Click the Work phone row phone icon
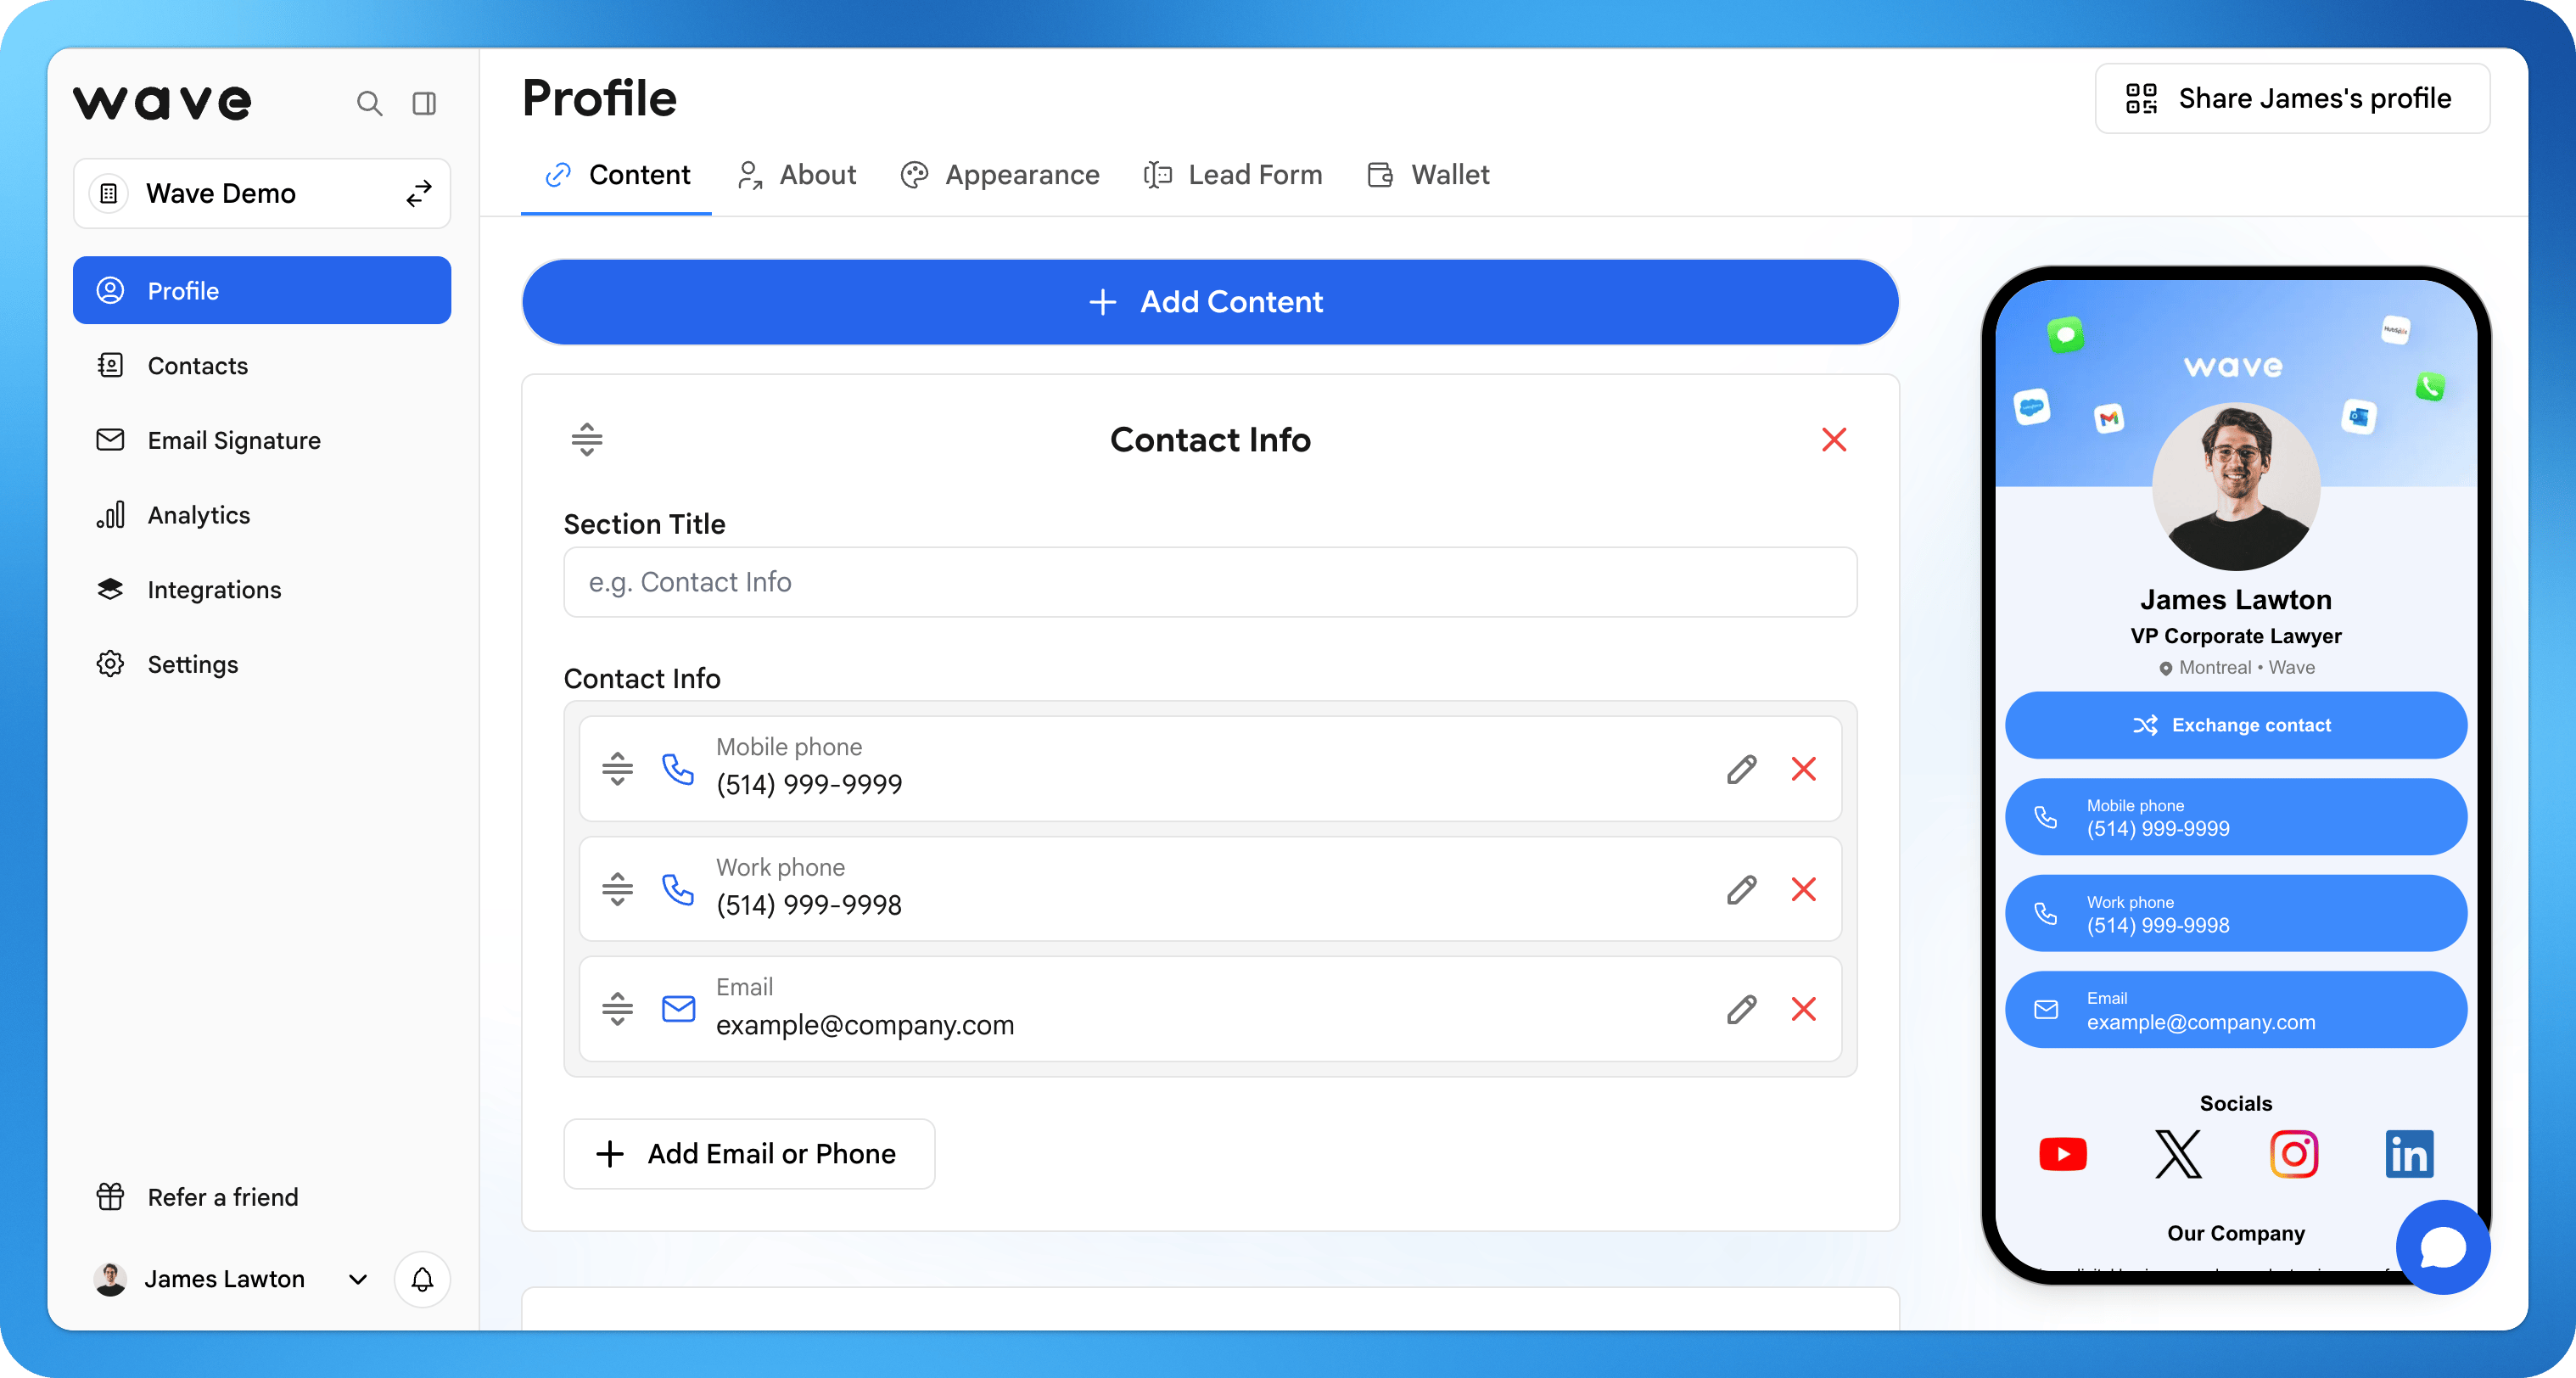Image resolution: width=2576 pixels, height=1378 pixels. coord(678,889)
